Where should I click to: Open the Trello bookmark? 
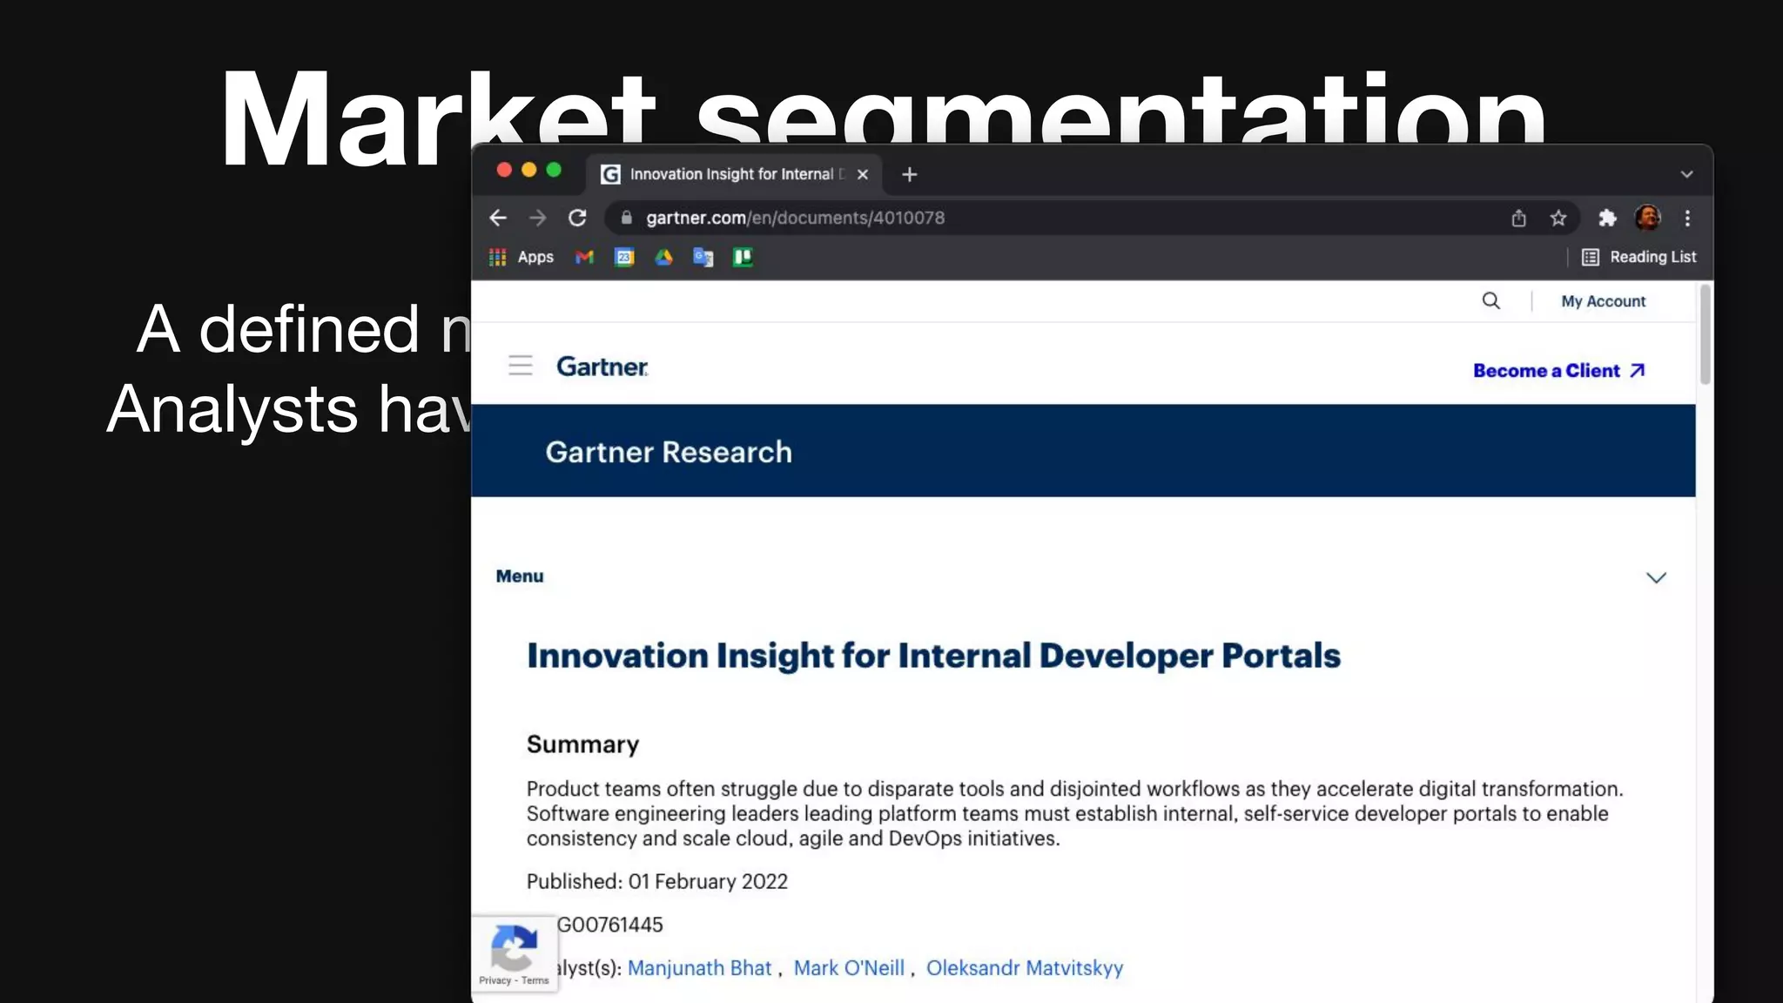point(743,257)
